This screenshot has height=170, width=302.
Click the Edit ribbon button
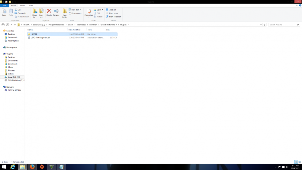click(x=97, y=13)
